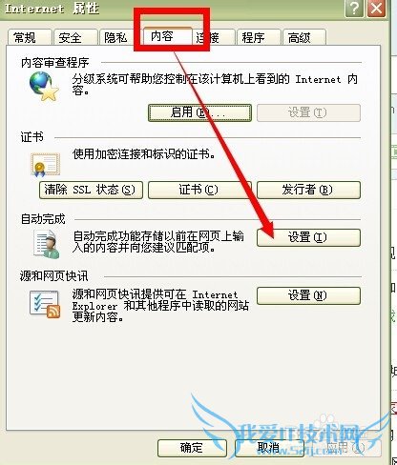
Task: Open the 隐私 tab
Action: [121, 37]
